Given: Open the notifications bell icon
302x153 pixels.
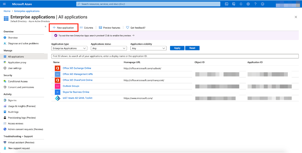Looking at the screenshot, I should (x=241, y=4).
